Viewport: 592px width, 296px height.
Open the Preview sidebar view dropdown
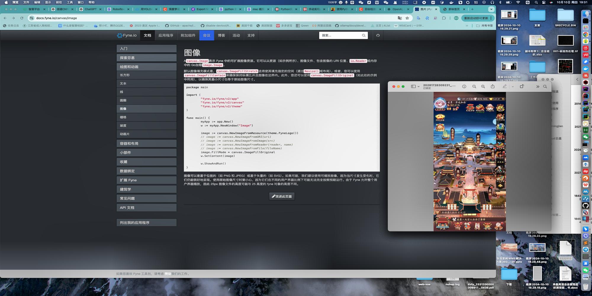pyautogui.click(x=415, y=86)
